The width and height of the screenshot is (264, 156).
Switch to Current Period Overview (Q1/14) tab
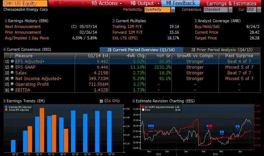click(x=141, y=50)
